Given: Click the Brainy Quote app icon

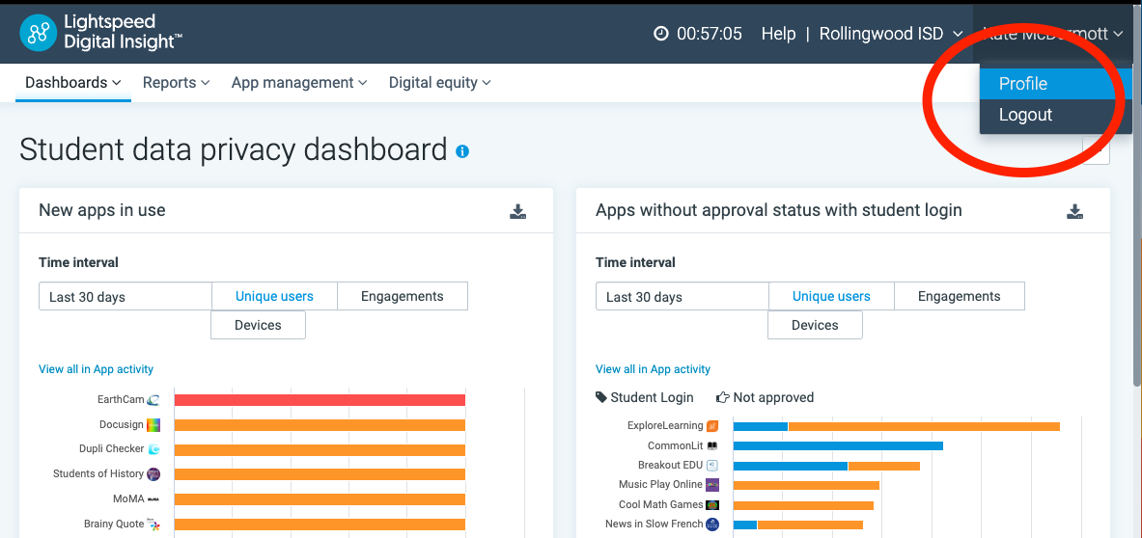Looking at the screenshot, I should (x=153, y=525).
